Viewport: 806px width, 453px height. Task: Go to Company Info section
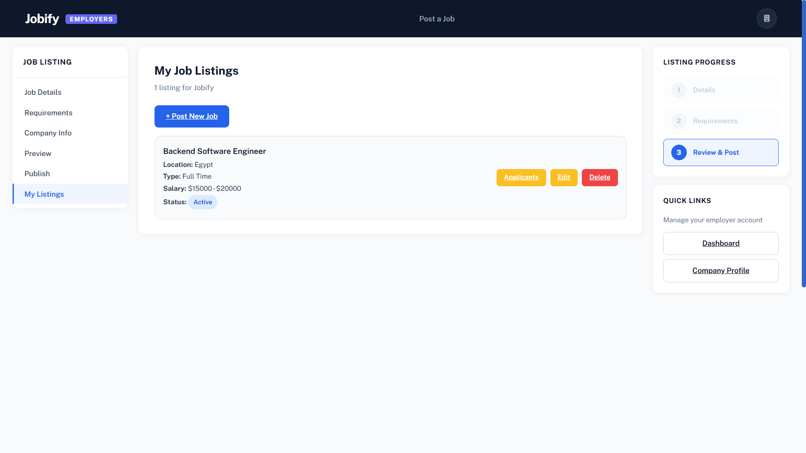(x=71, y=133)
